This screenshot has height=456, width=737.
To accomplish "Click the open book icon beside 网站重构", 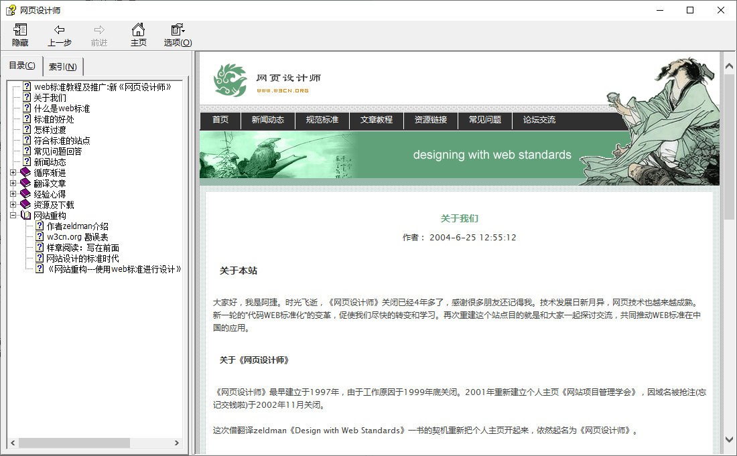I will 25,216.
